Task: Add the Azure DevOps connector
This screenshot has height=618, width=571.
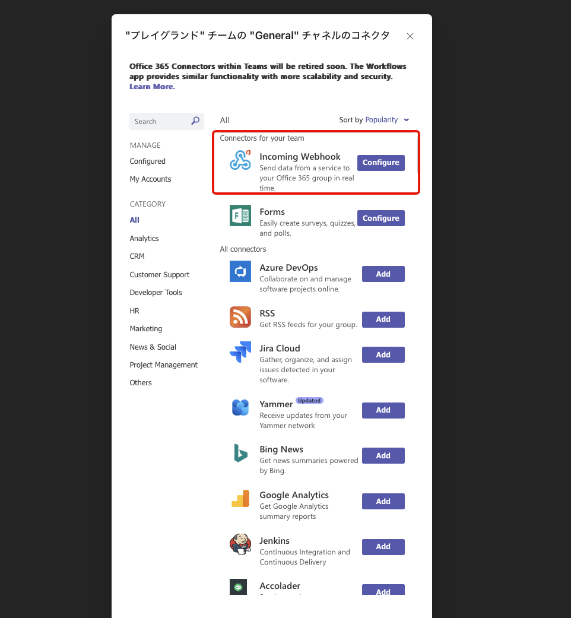Action: [383, 274]
